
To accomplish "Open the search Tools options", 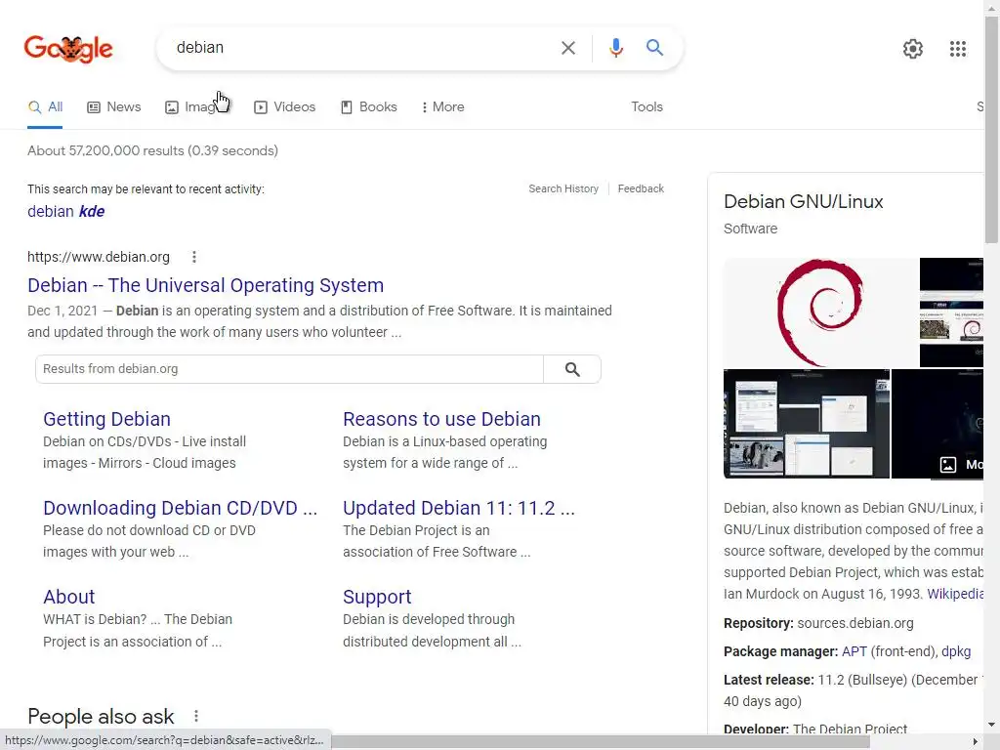I will coord(646,107).
